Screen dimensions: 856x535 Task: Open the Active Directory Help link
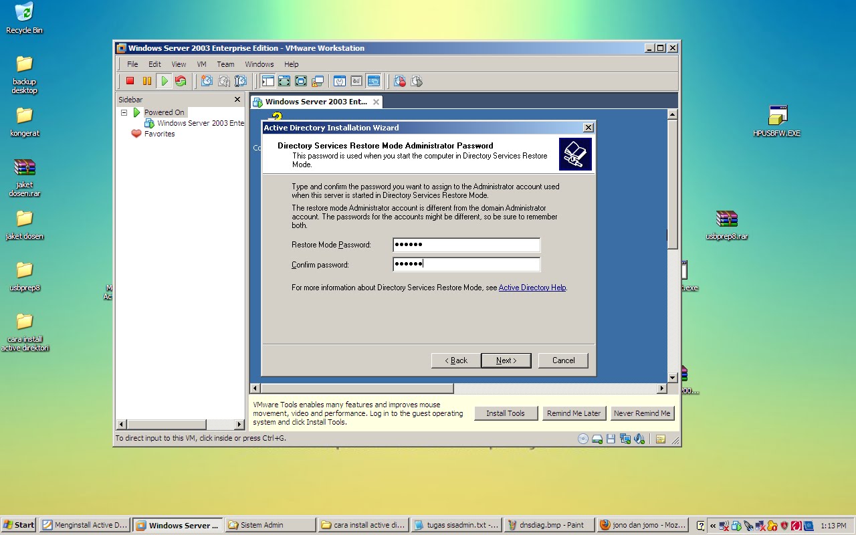click(532, 288)
